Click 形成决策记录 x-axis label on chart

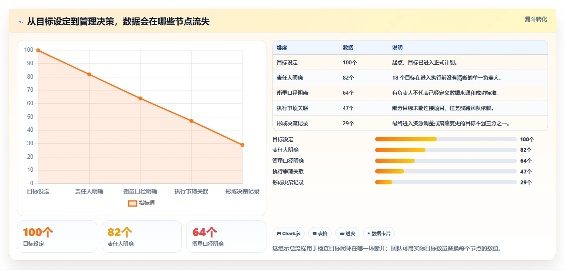tap(243, 192)
